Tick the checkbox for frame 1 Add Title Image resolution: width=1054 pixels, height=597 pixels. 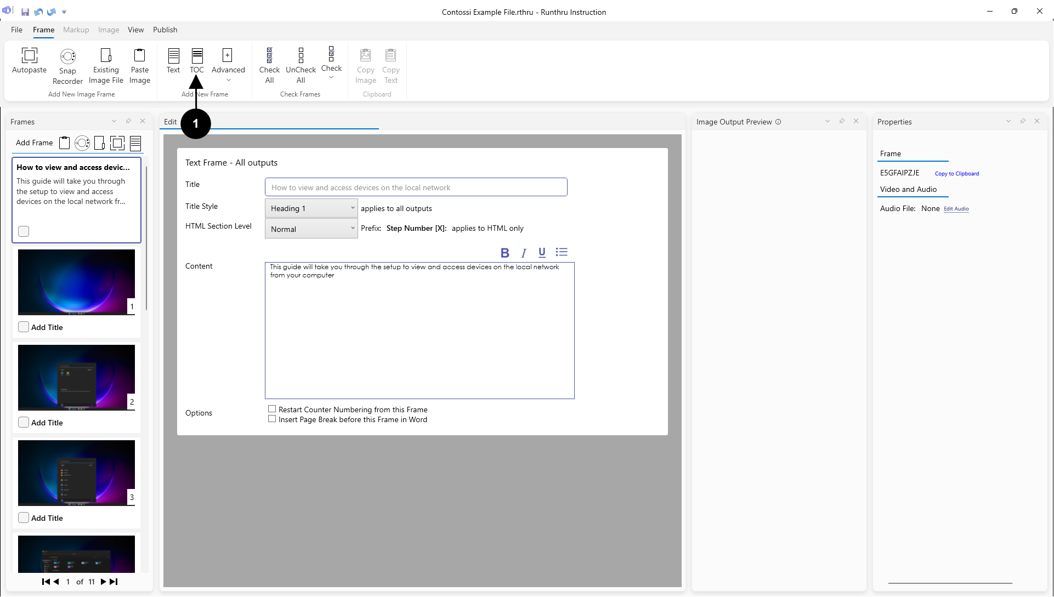[24, 327]
